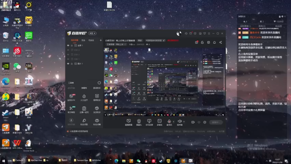This screenshot has height=164, width=291.
Task: Open toolbox more options circle
Action: (x=99, y=83)
